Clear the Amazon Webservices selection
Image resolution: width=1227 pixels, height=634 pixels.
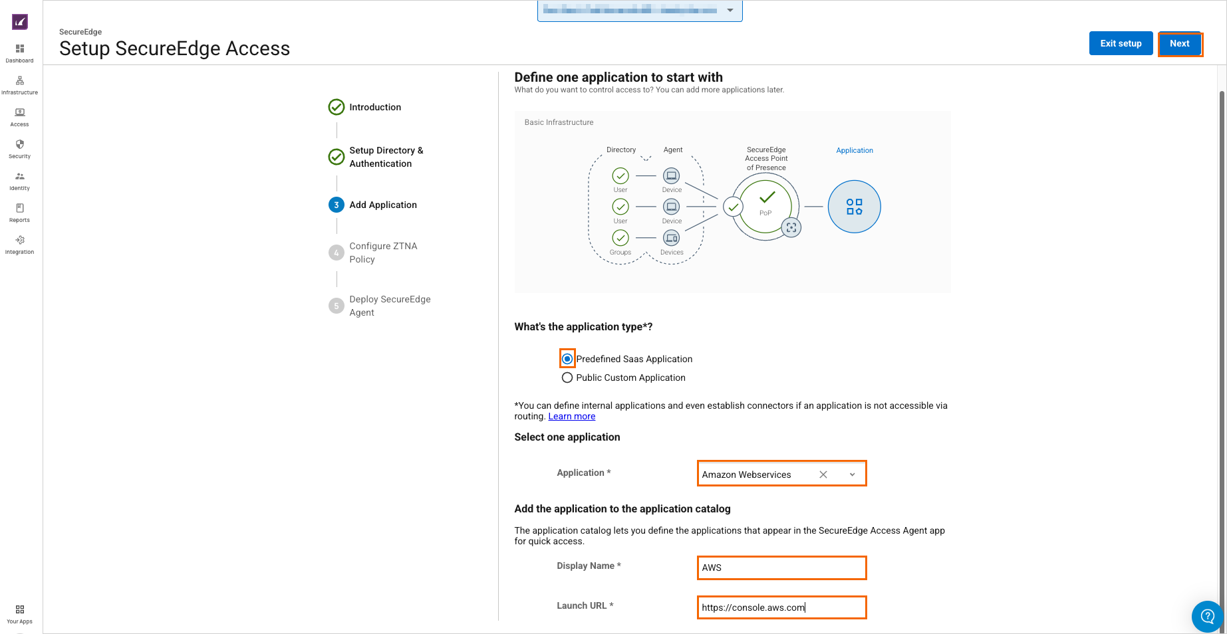pos(823,475)
